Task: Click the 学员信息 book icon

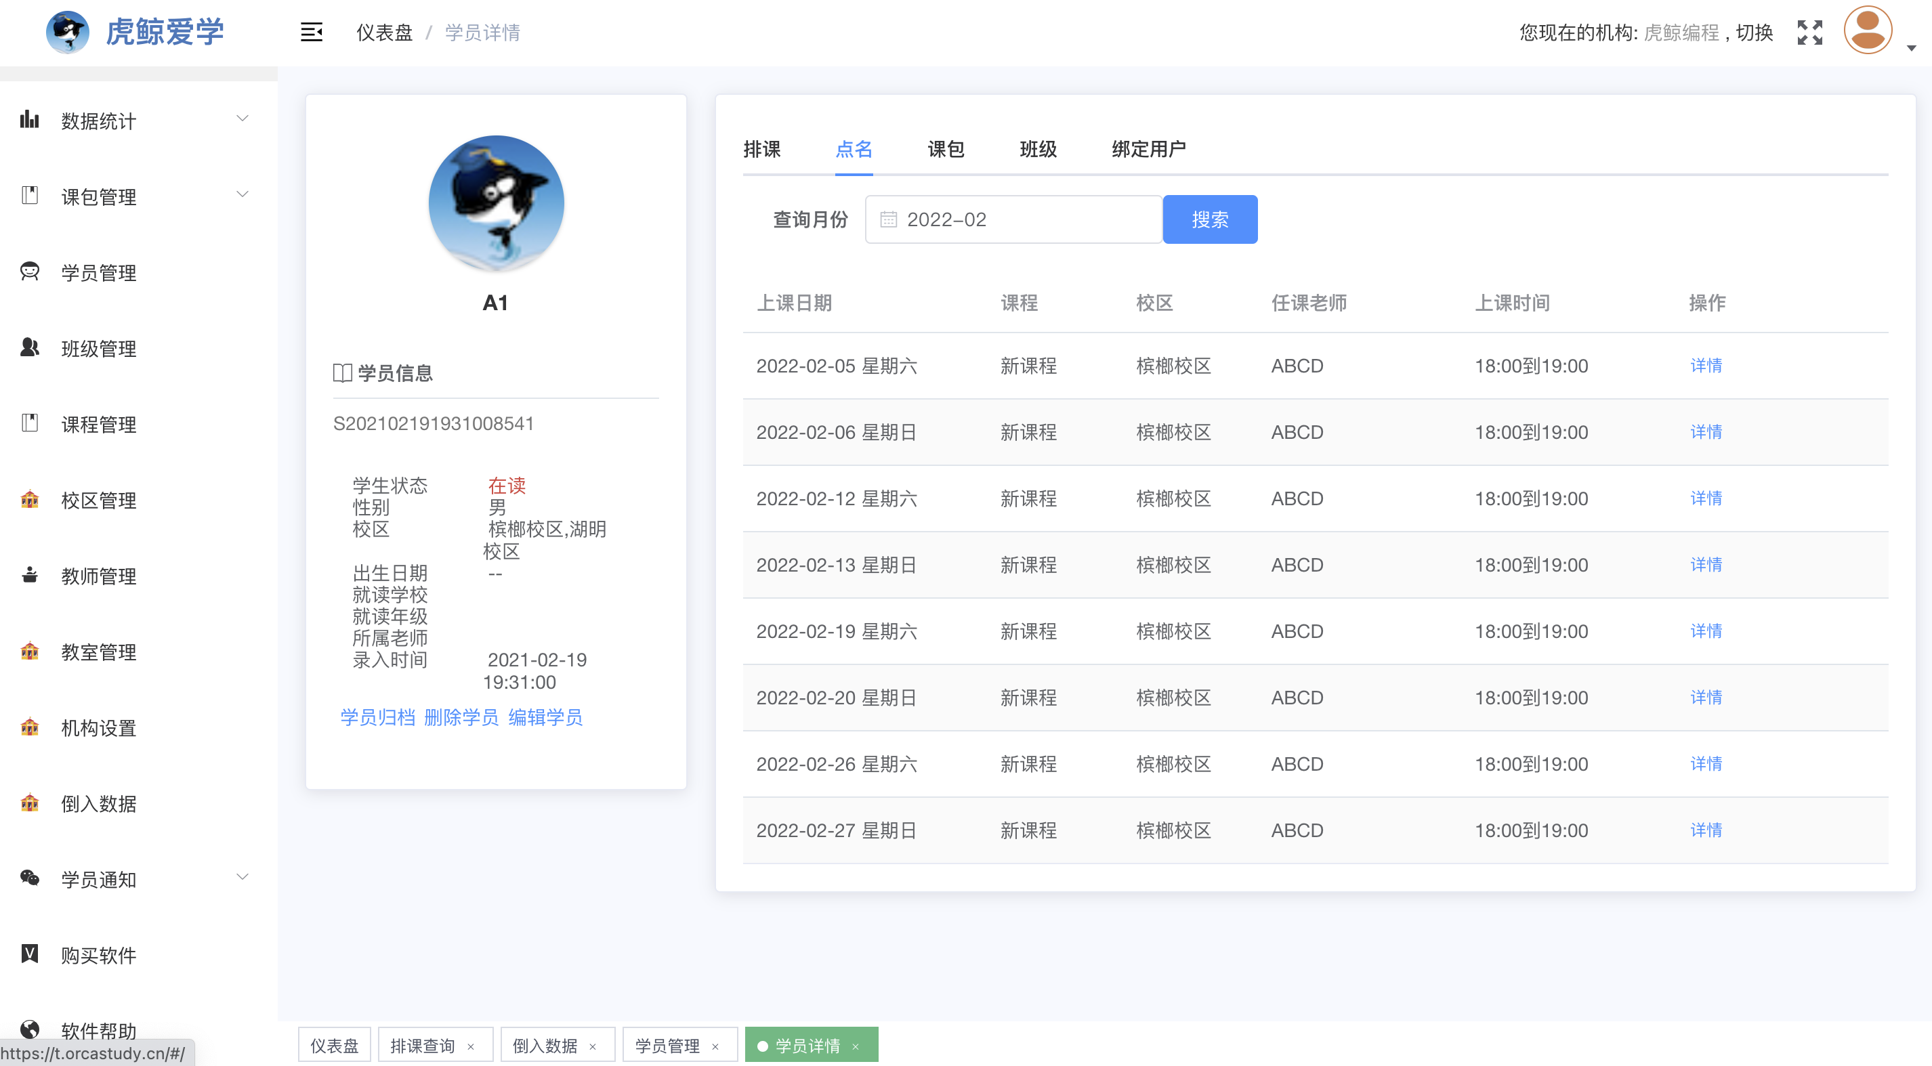Action: coord(342,372)
